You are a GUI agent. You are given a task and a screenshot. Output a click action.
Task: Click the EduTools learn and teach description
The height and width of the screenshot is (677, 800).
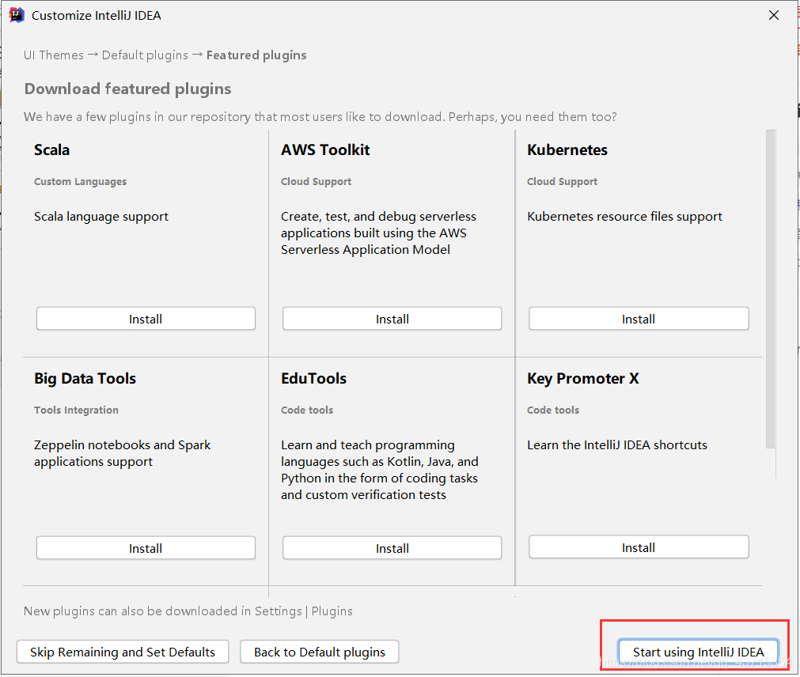click(380, 470)
